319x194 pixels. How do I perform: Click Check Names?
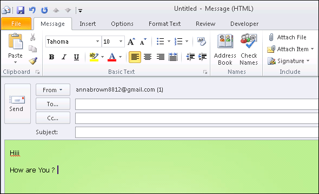point(249,50)
